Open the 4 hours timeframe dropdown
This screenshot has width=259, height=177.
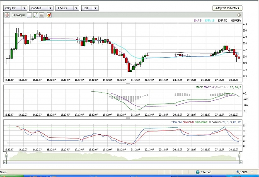pos(67,8)
